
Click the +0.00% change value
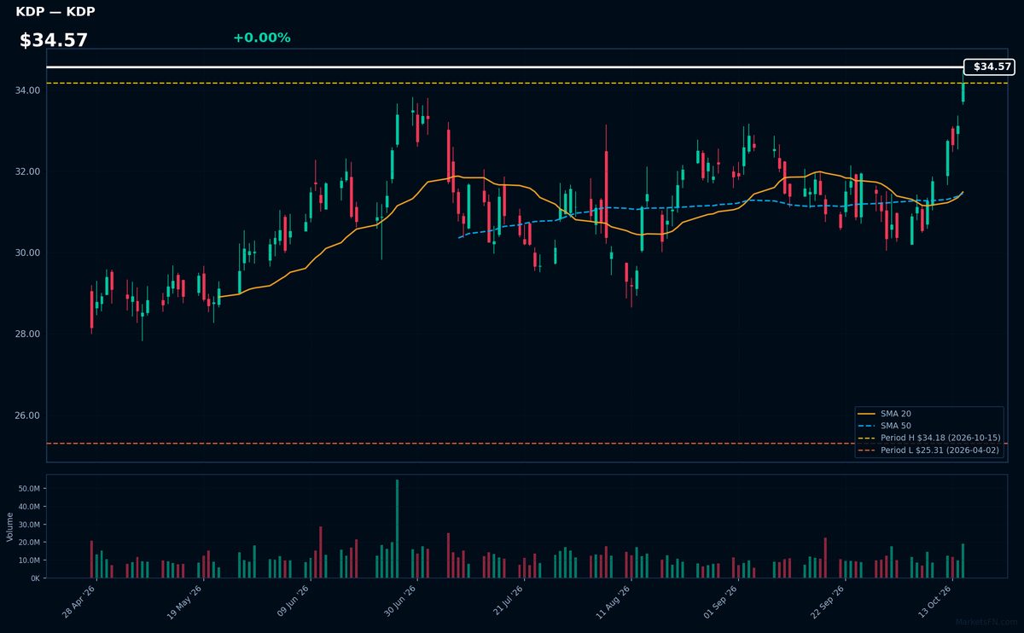[x=261, y=38]
